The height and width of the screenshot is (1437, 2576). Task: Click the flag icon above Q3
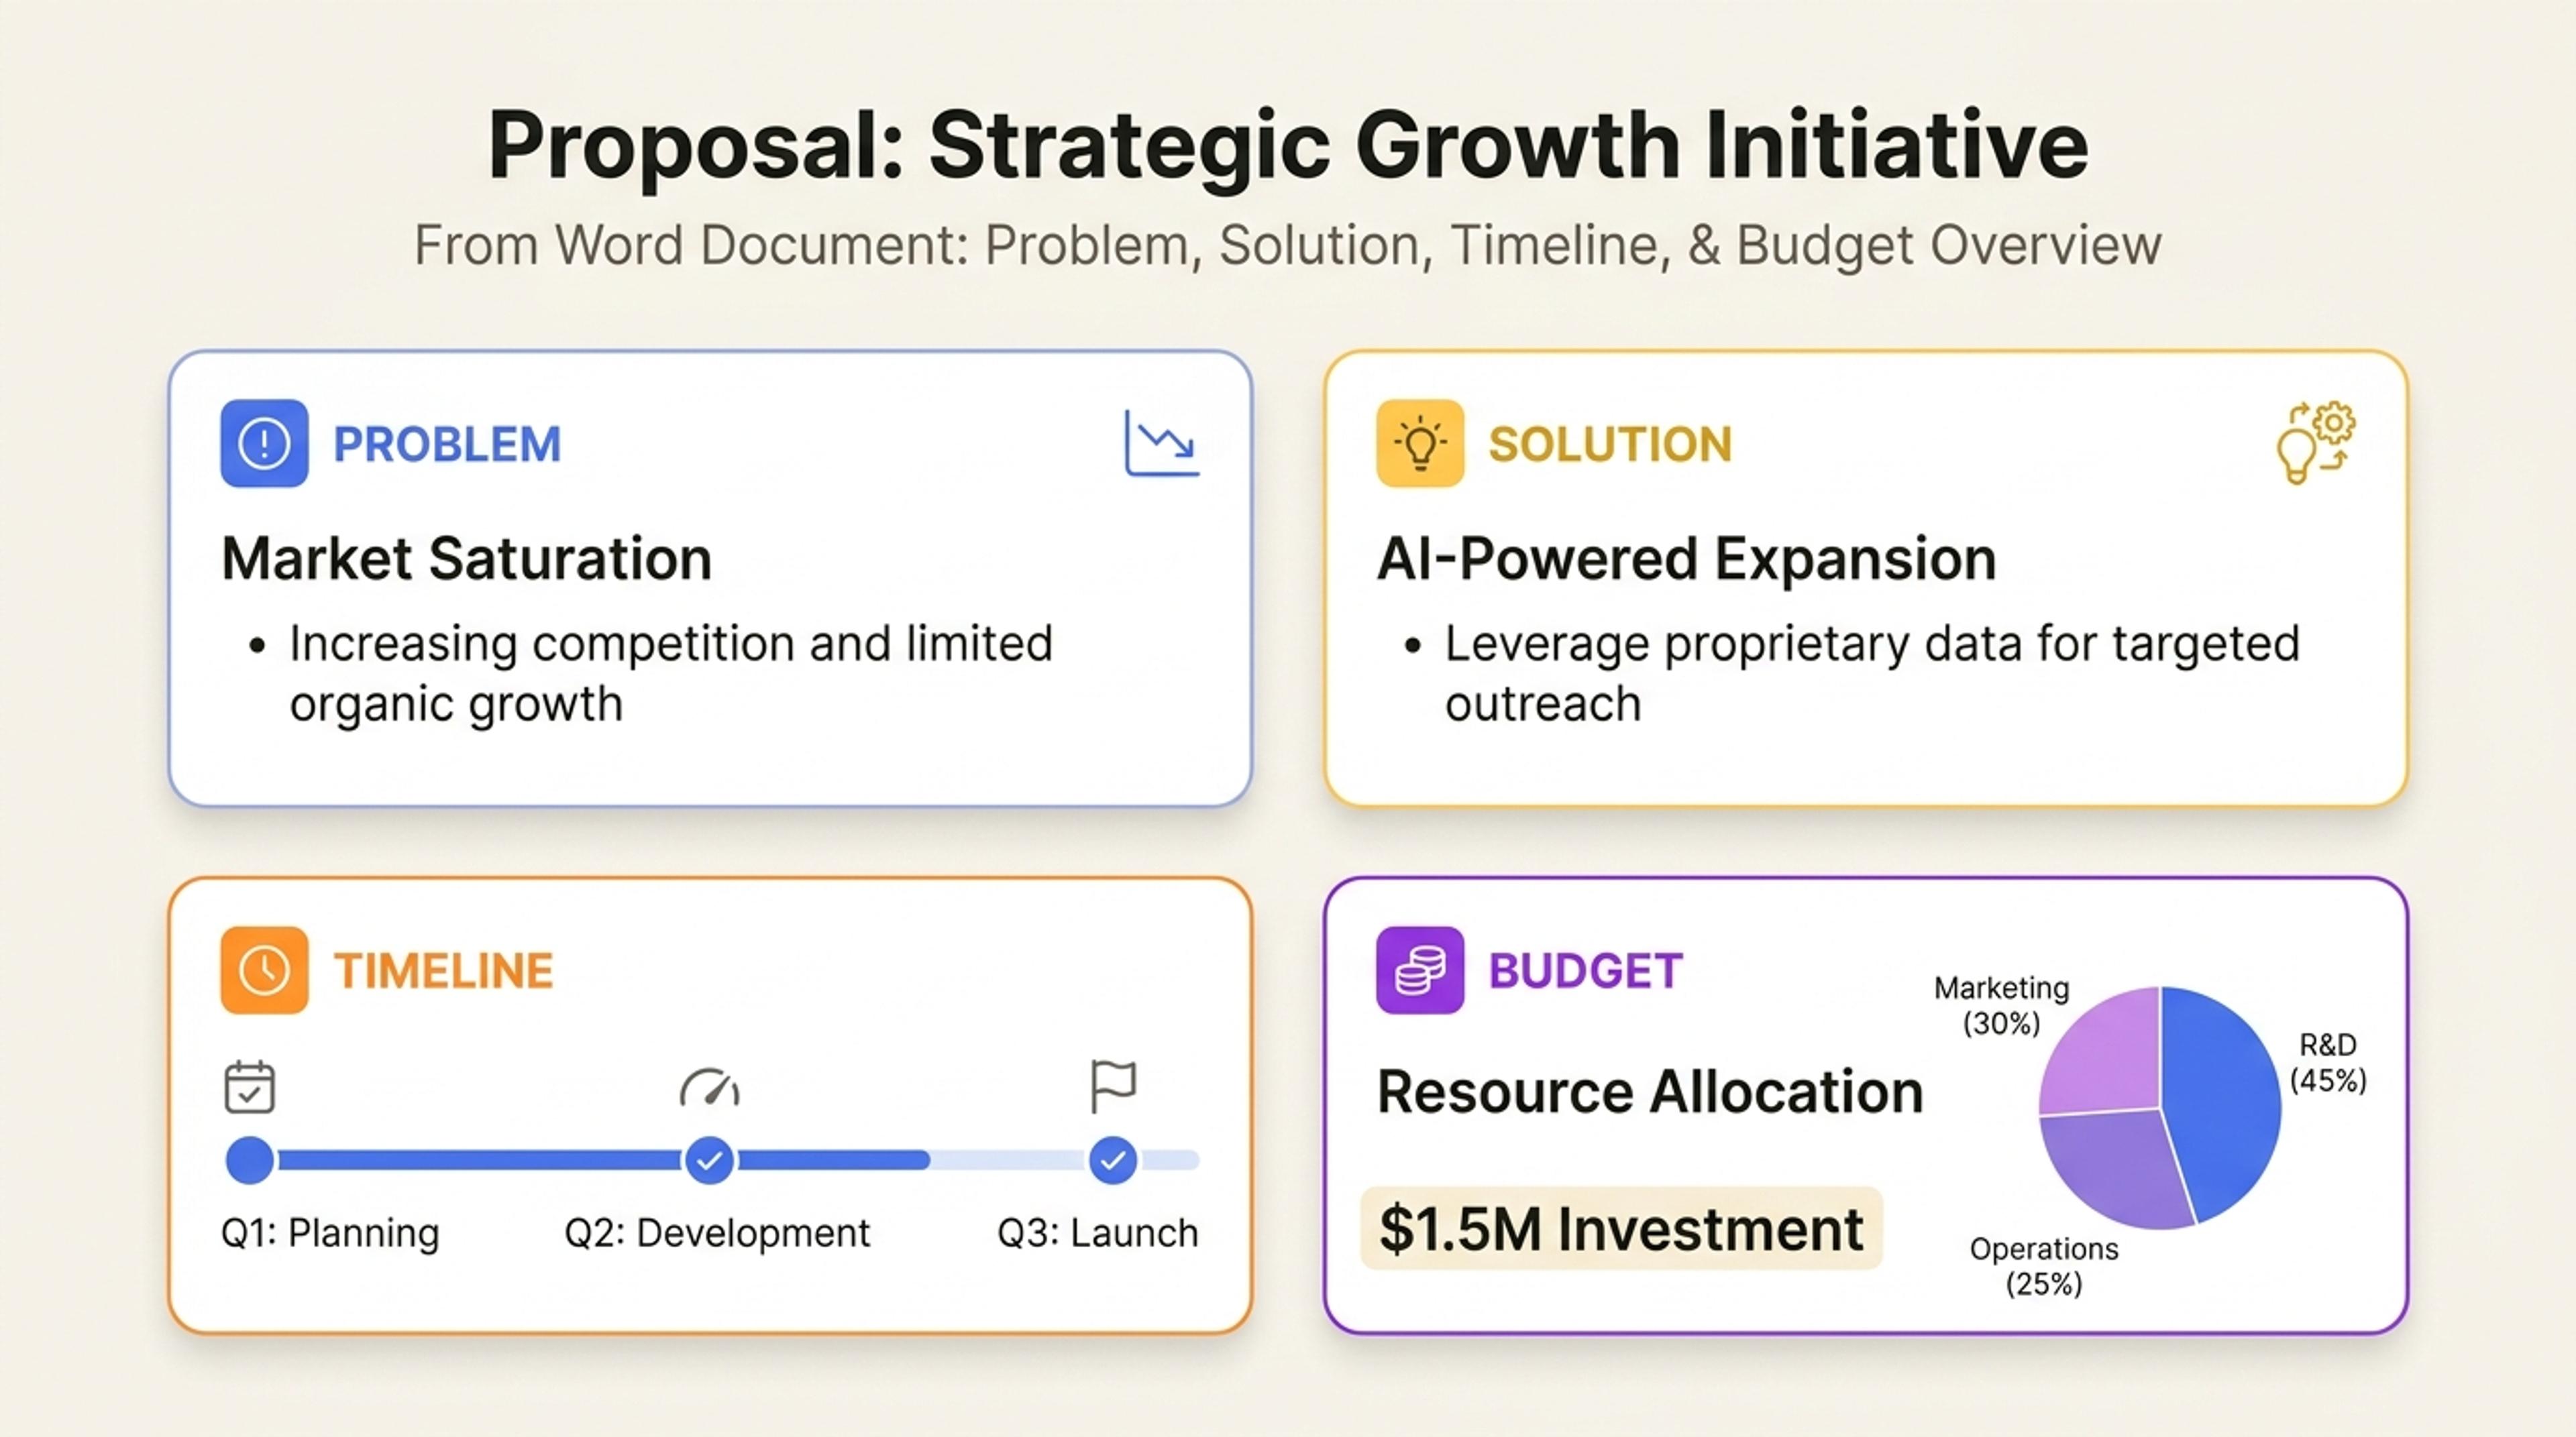pyautogui.click(x=1113, y=1086)
